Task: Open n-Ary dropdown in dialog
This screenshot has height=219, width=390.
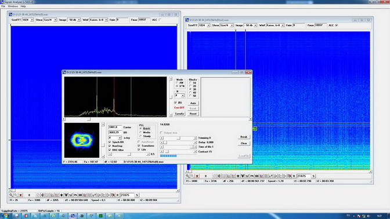Action: pos(120,138)
